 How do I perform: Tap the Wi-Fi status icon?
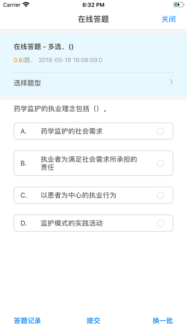pos(26,5)
